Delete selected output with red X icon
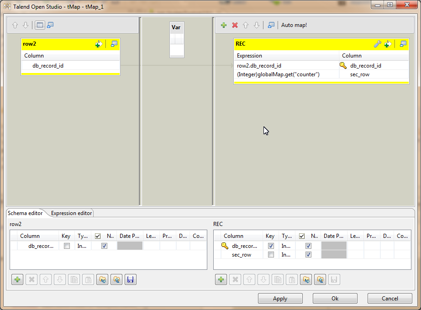The width and height of the screenshot is (421, 310). [x=235, y=25]
